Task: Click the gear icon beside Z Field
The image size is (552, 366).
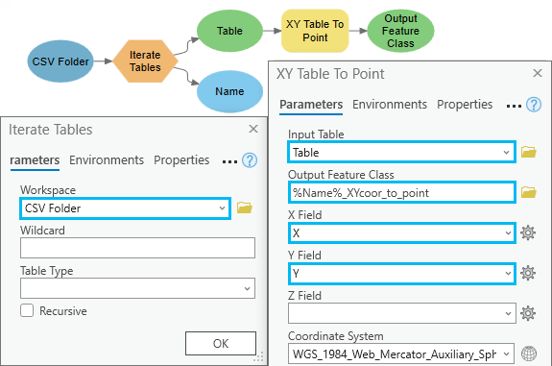Action: tap(528, 313)
